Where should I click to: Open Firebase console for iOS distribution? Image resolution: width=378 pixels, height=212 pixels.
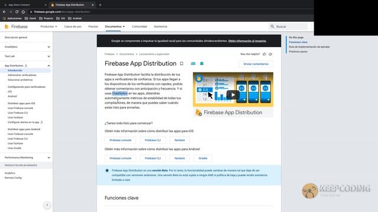point(120,140)
